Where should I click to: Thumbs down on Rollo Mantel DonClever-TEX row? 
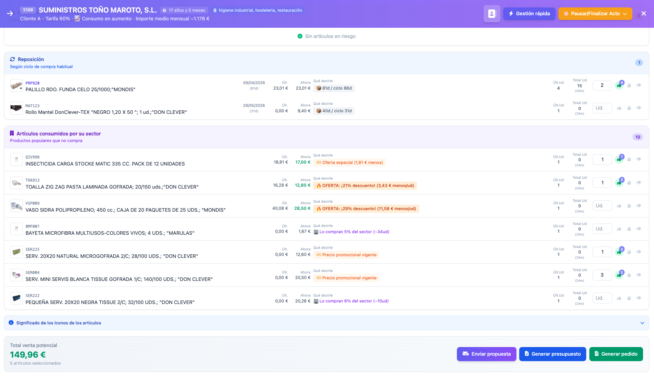point(639,108)
